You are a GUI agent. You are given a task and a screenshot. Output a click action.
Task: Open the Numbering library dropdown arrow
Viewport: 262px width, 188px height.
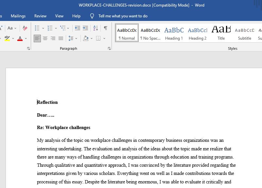(56, 28)
